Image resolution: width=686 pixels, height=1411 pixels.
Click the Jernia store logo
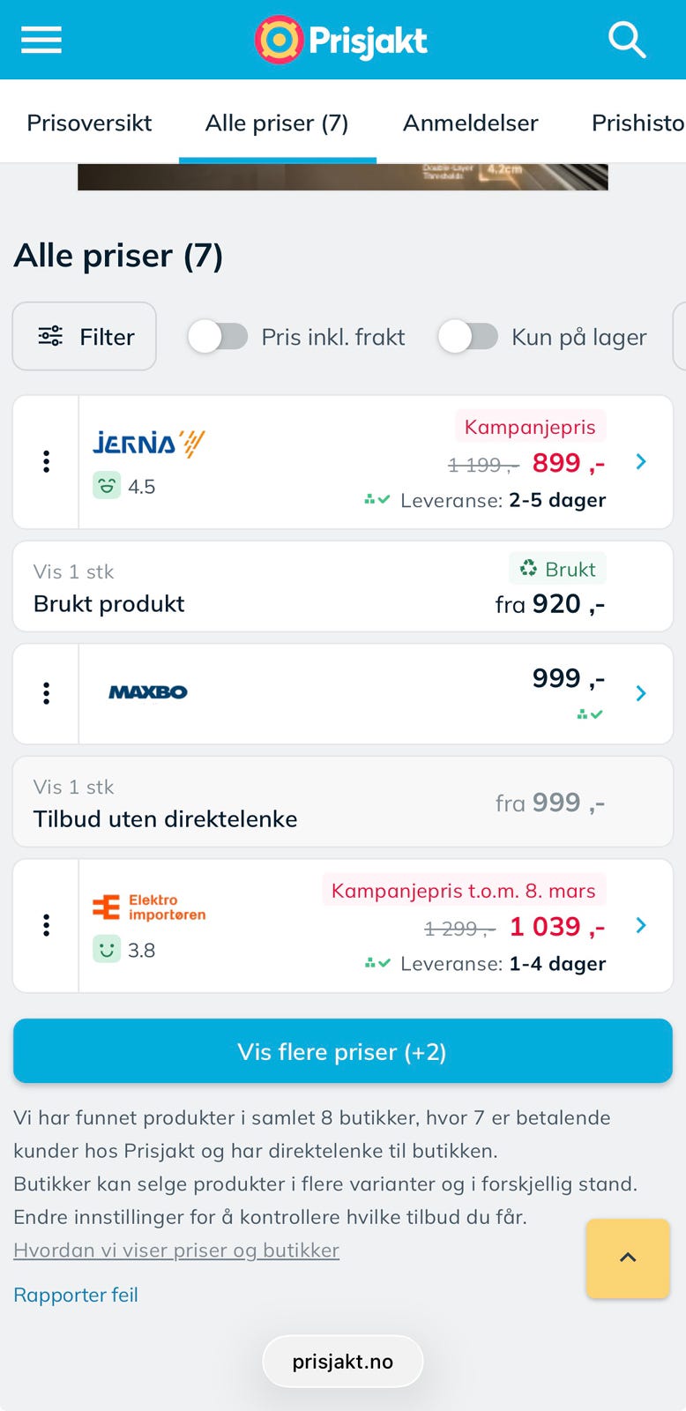pos(149,443)
